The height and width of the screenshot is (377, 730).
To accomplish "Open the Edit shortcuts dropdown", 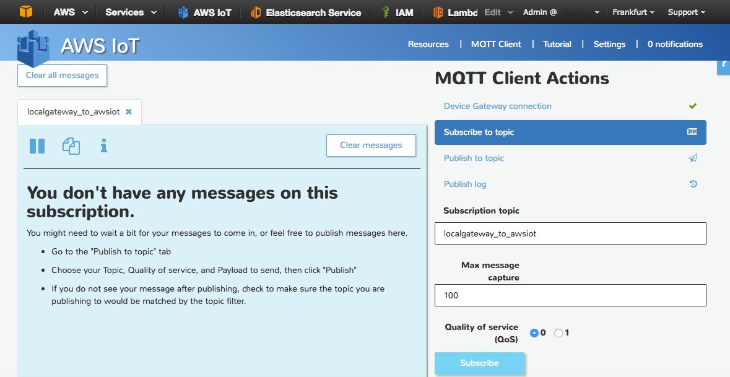I will [x=498, y=12].
